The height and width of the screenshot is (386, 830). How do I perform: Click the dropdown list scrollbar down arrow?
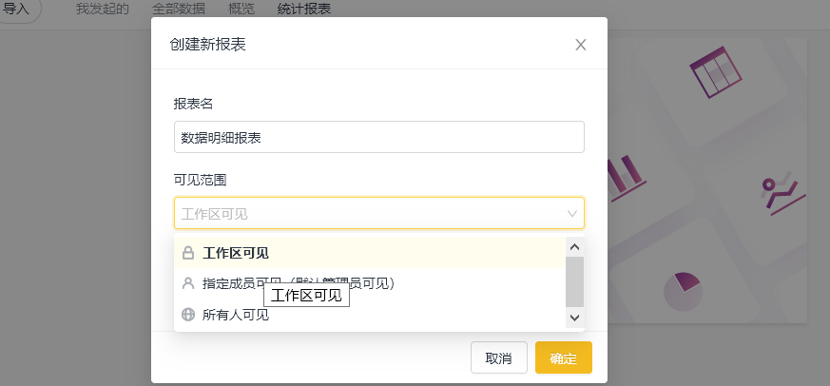pyautogui.click(x=575, y=318)
